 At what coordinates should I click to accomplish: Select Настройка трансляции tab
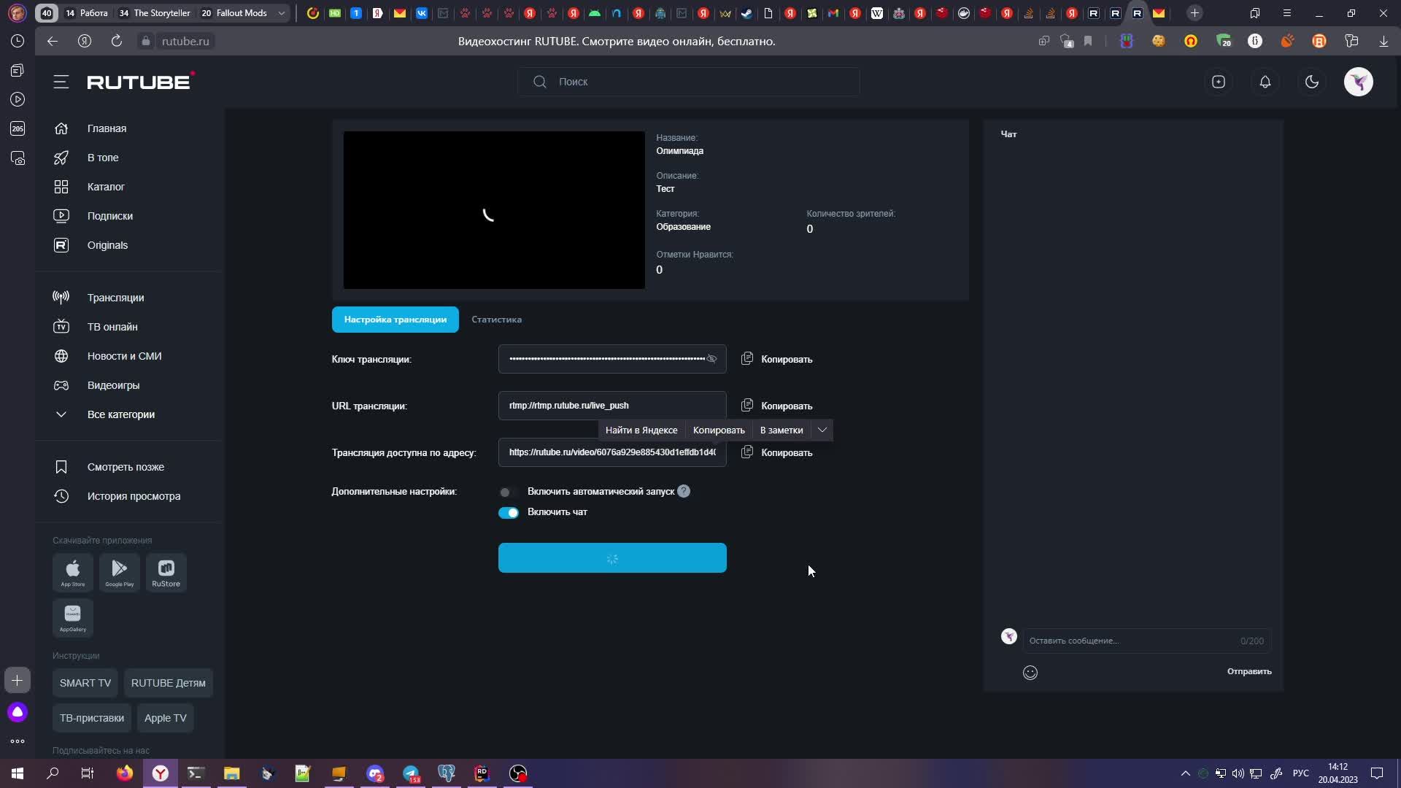click(x=395, y=320)
